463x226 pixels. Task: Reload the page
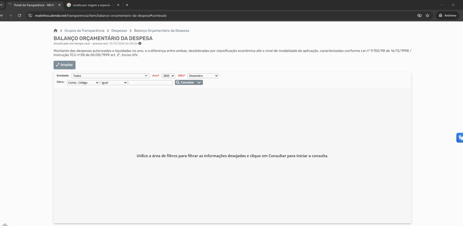click(19, 16)
